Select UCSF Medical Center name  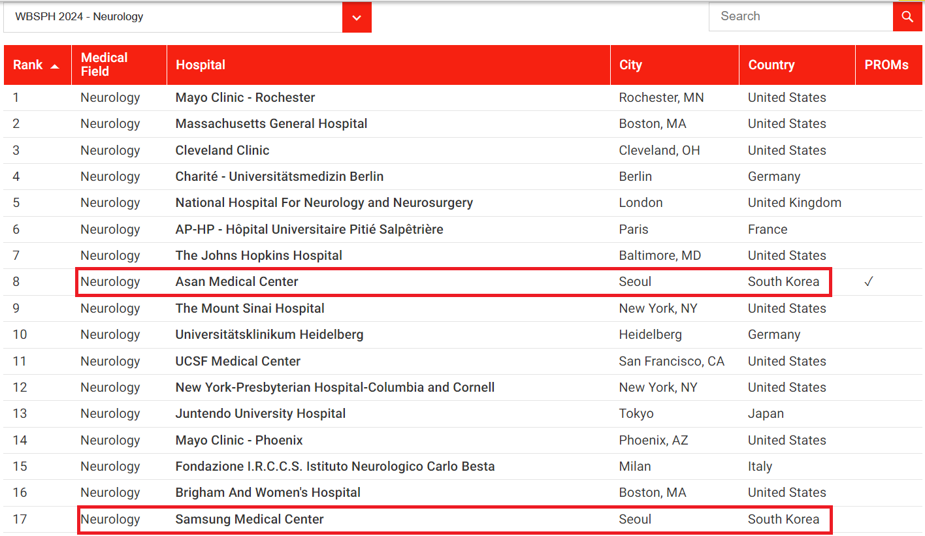pos(238,361)
